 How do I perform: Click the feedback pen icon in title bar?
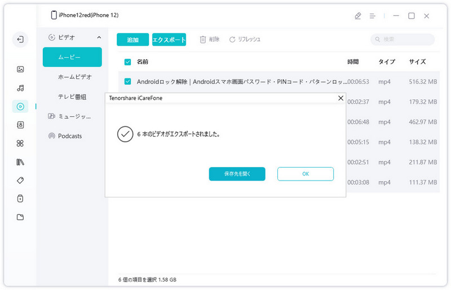coord(358,16)
